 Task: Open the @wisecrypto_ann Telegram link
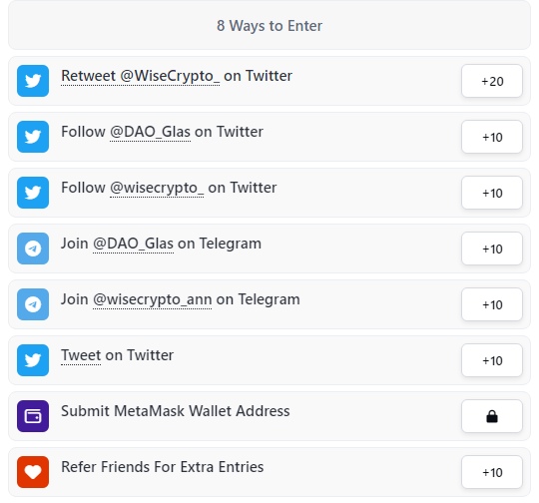tap(153, 299)
